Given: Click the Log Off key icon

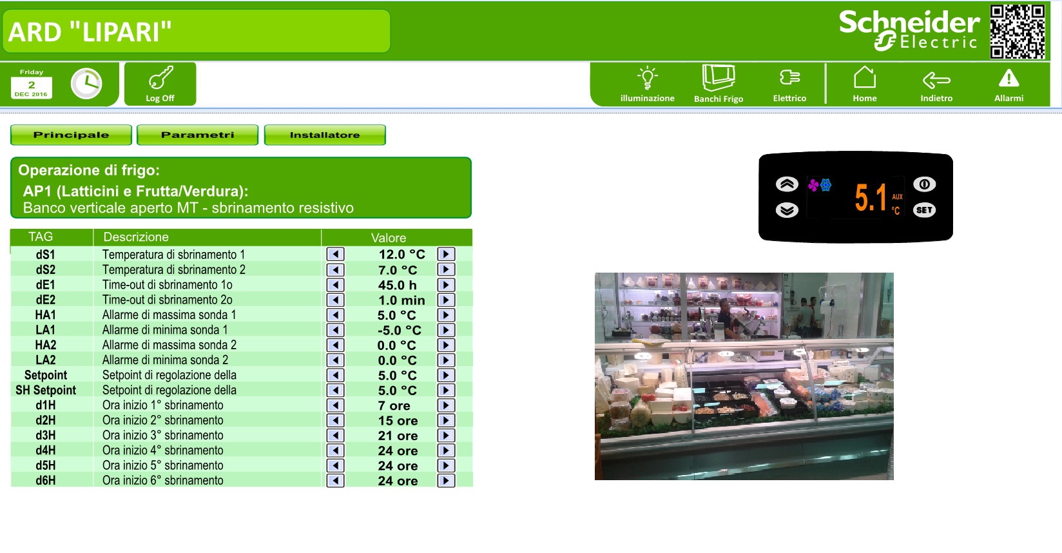Looking at the screenshot, I should (x=160, y=84).
